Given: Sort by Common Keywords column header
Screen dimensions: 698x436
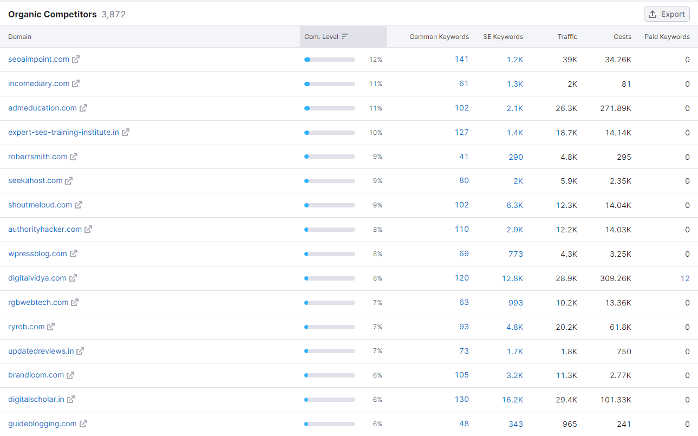Looking at the screenshot, I should point(439,37).
